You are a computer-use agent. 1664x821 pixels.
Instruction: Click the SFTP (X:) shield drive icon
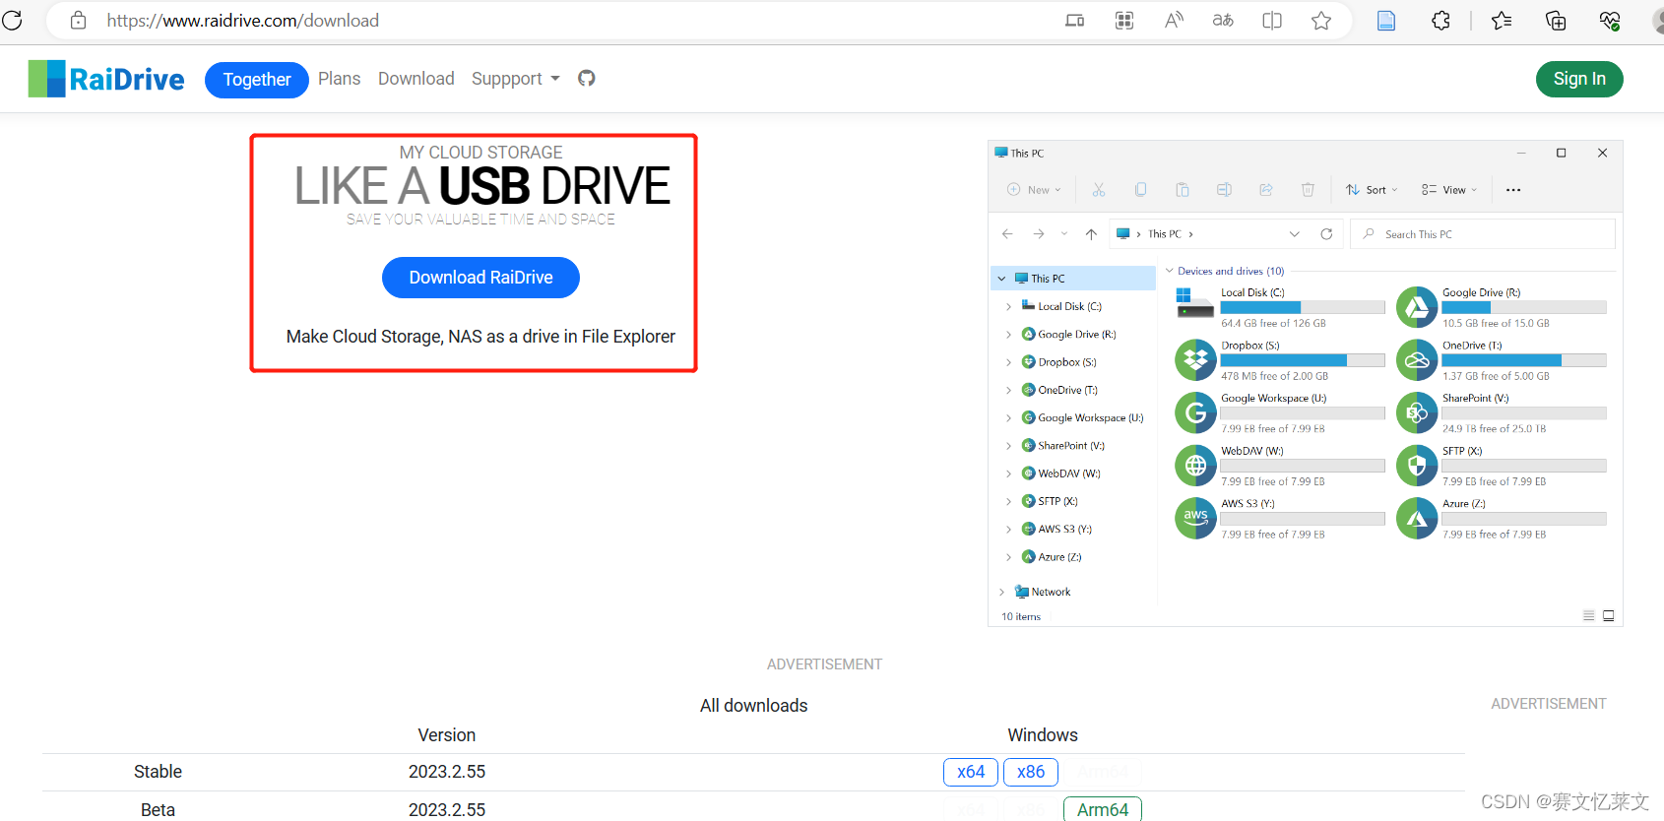(x=1417, y=466)
